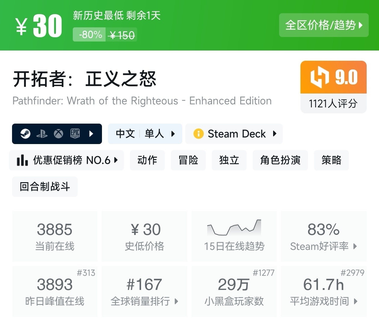Select the 策略 genre tag

[x=331, y=160]
